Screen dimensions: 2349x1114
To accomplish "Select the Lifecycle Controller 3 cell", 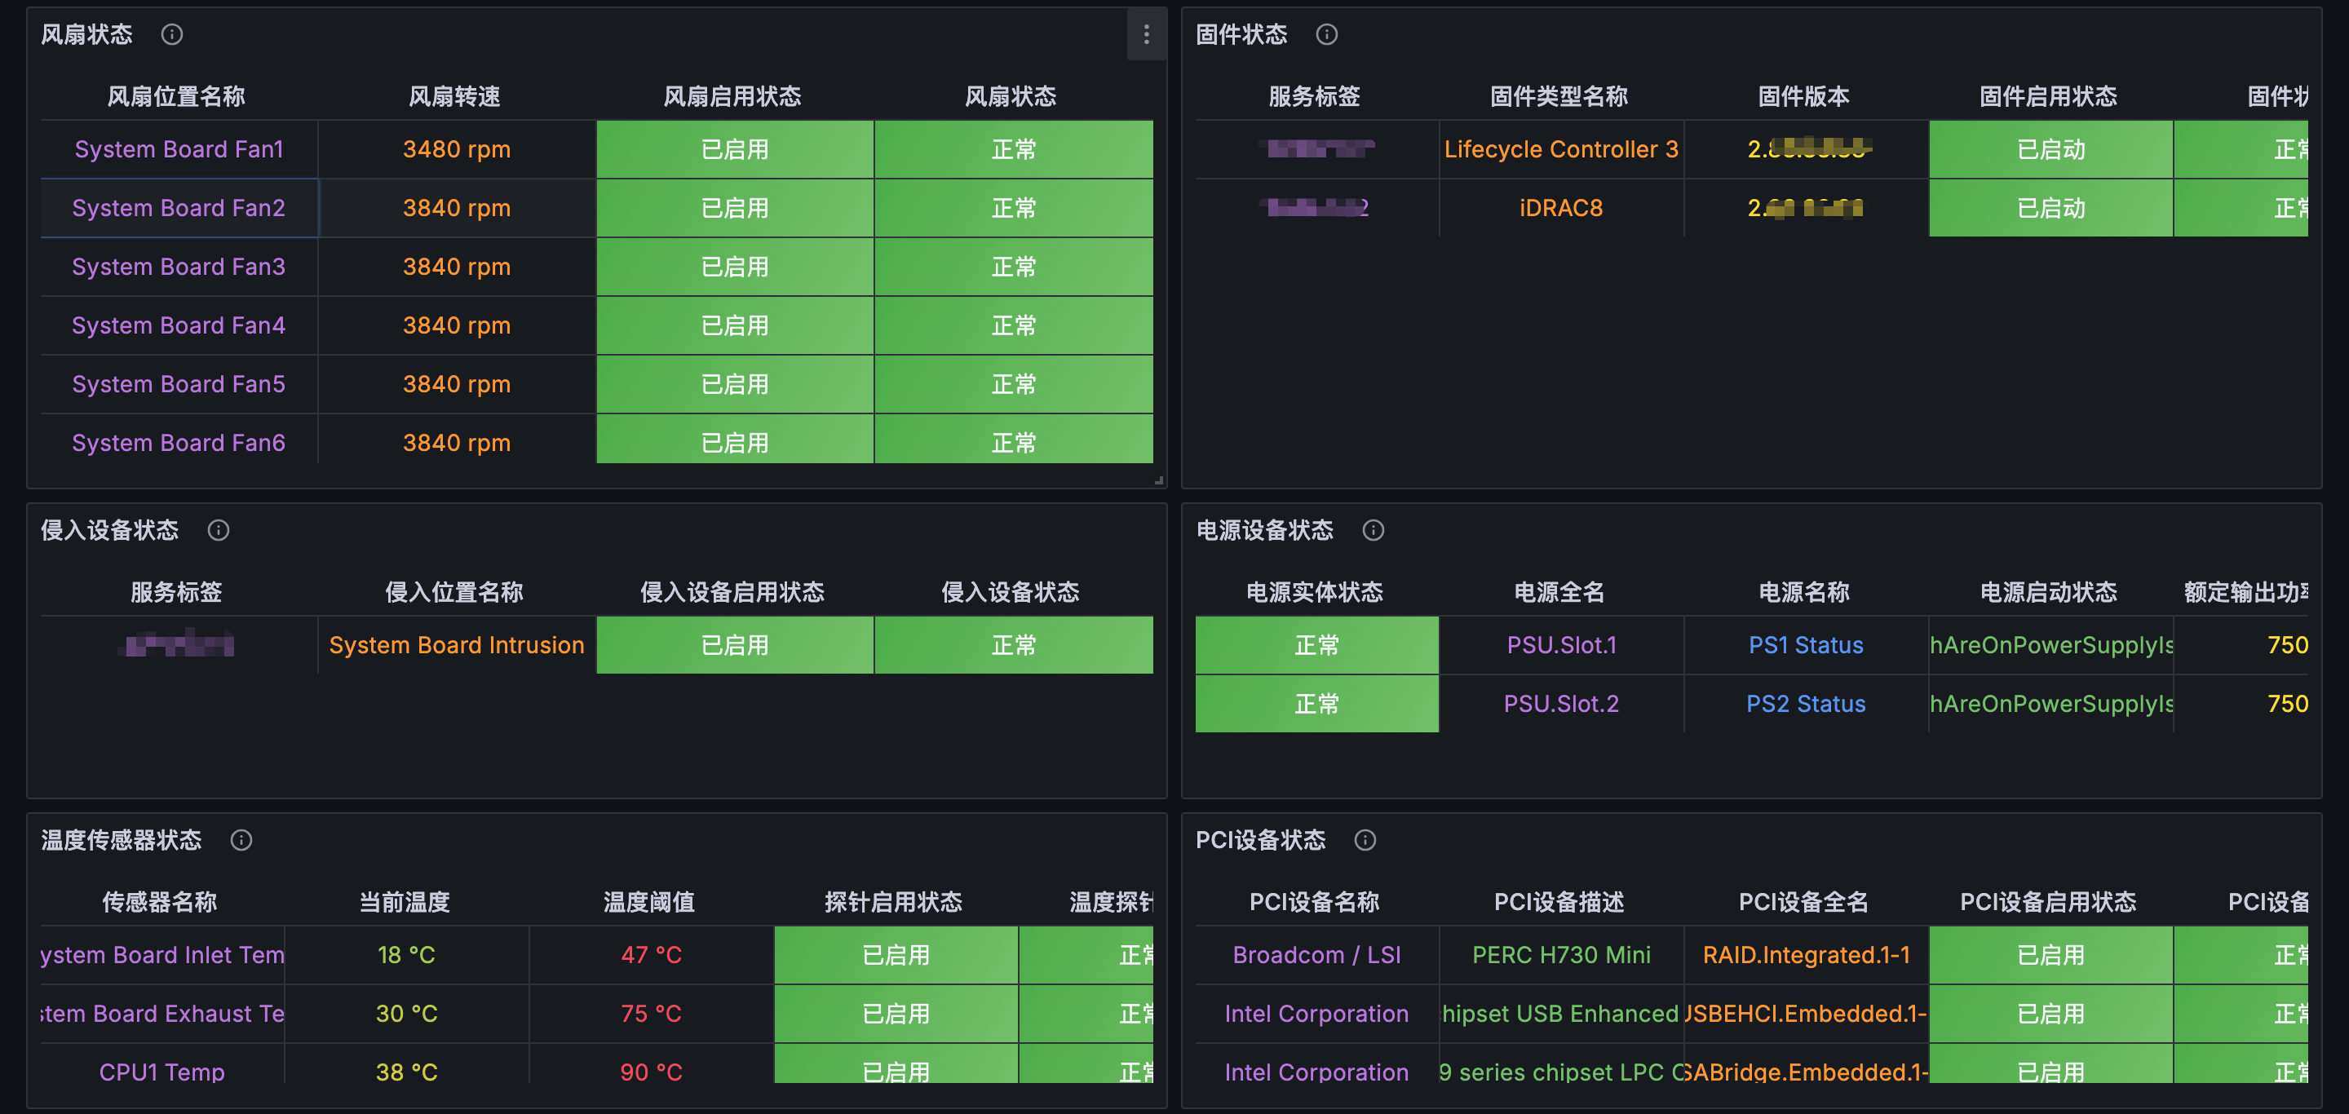I will [1560, 148].
